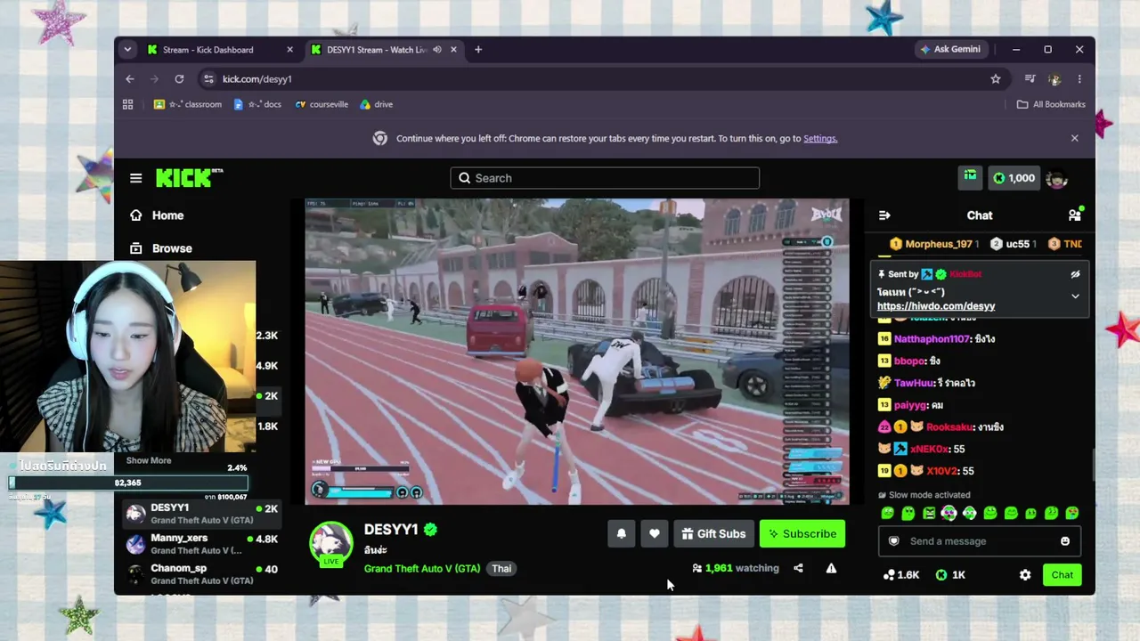Click username TawHuu in chat
The image size is (1140, 641).
(x=913, y=383)
